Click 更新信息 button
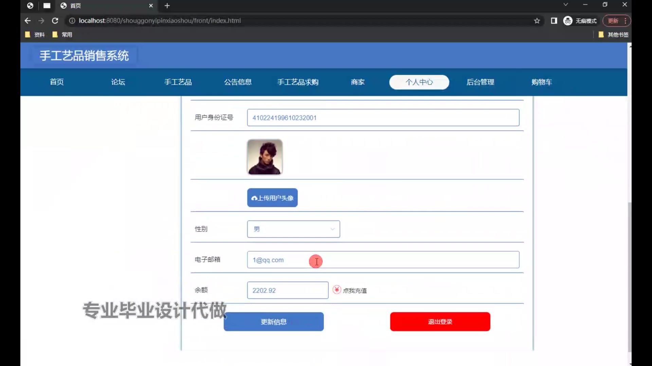This screenshot has width=652, height=366. tap(273, 322)
